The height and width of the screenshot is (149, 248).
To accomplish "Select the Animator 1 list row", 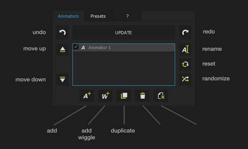I will 124,48.
